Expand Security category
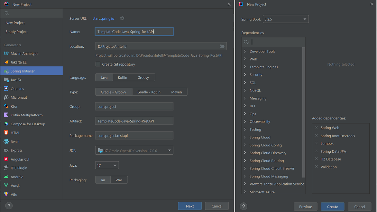The width and height of the screenshot is (377, 212). (x=245, y=75)
